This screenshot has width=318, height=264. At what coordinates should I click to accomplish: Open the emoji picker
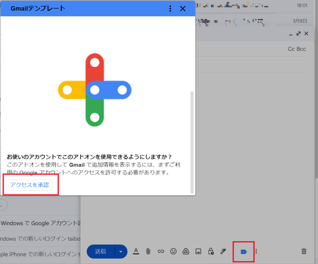tap(173, 252)
